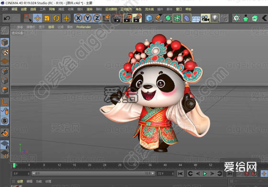Click the Undo arrow in top toolbar
Viewport: 268px width, 187px height.
(x=7, y=18)
